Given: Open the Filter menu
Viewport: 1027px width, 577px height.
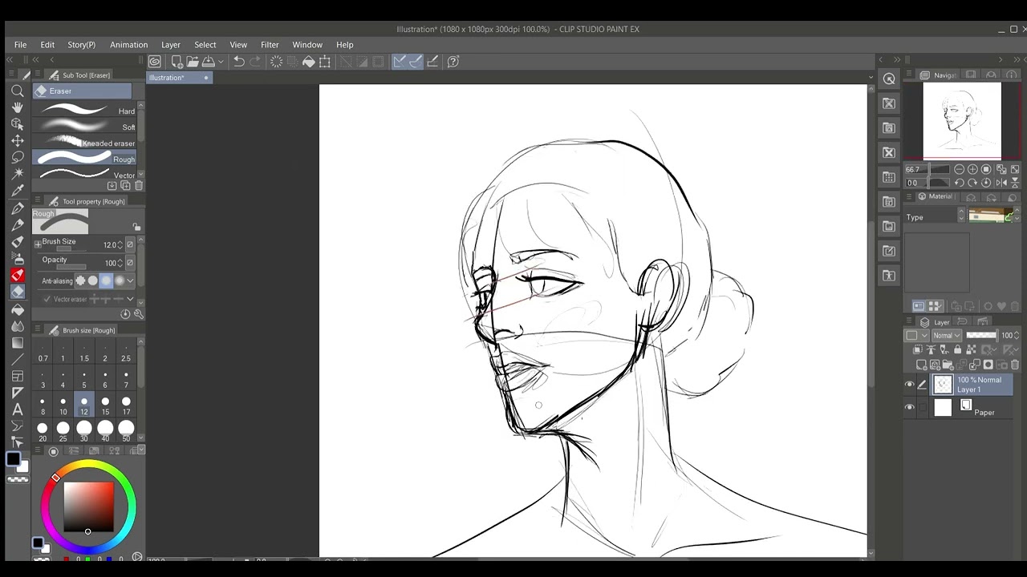Looking at the screenshot, I should point(270,45).
